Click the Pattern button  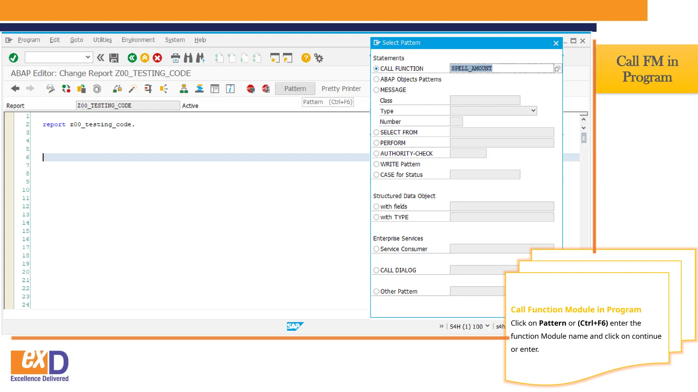[x=295, y=88]
